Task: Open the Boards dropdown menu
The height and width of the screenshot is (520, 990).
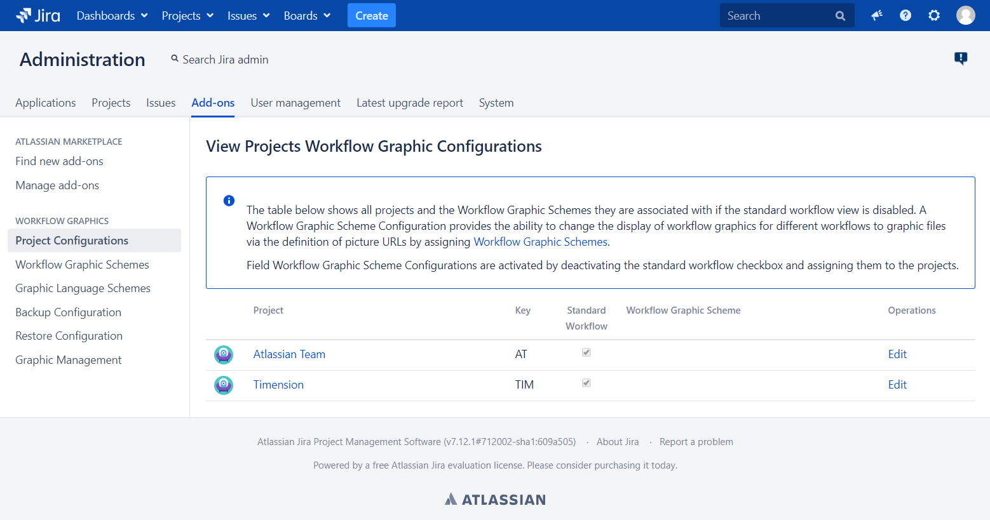Action: click(x=307, y=15)
